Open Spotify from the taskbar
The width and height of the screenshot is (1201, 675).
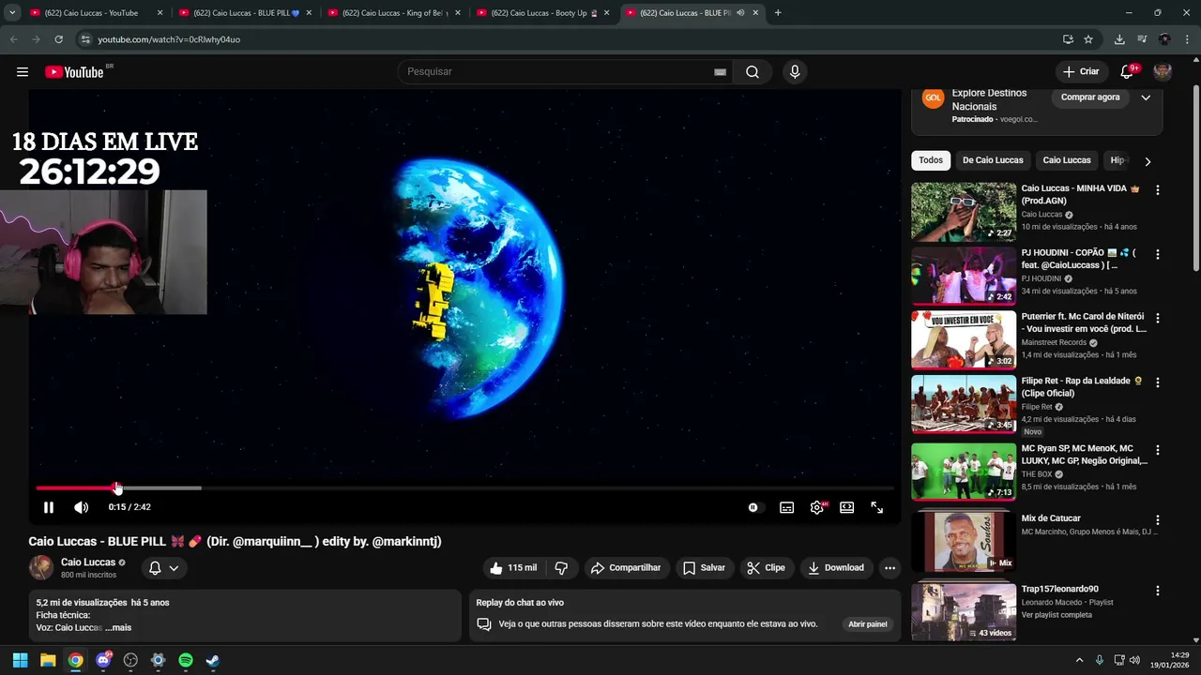(x=186, y=660)
